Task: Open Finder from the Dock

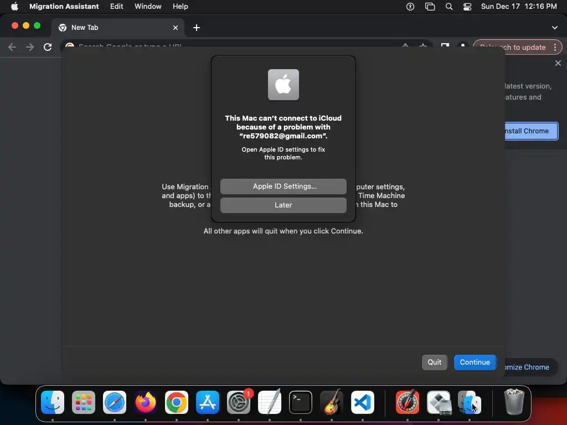Action: [53, 402]
